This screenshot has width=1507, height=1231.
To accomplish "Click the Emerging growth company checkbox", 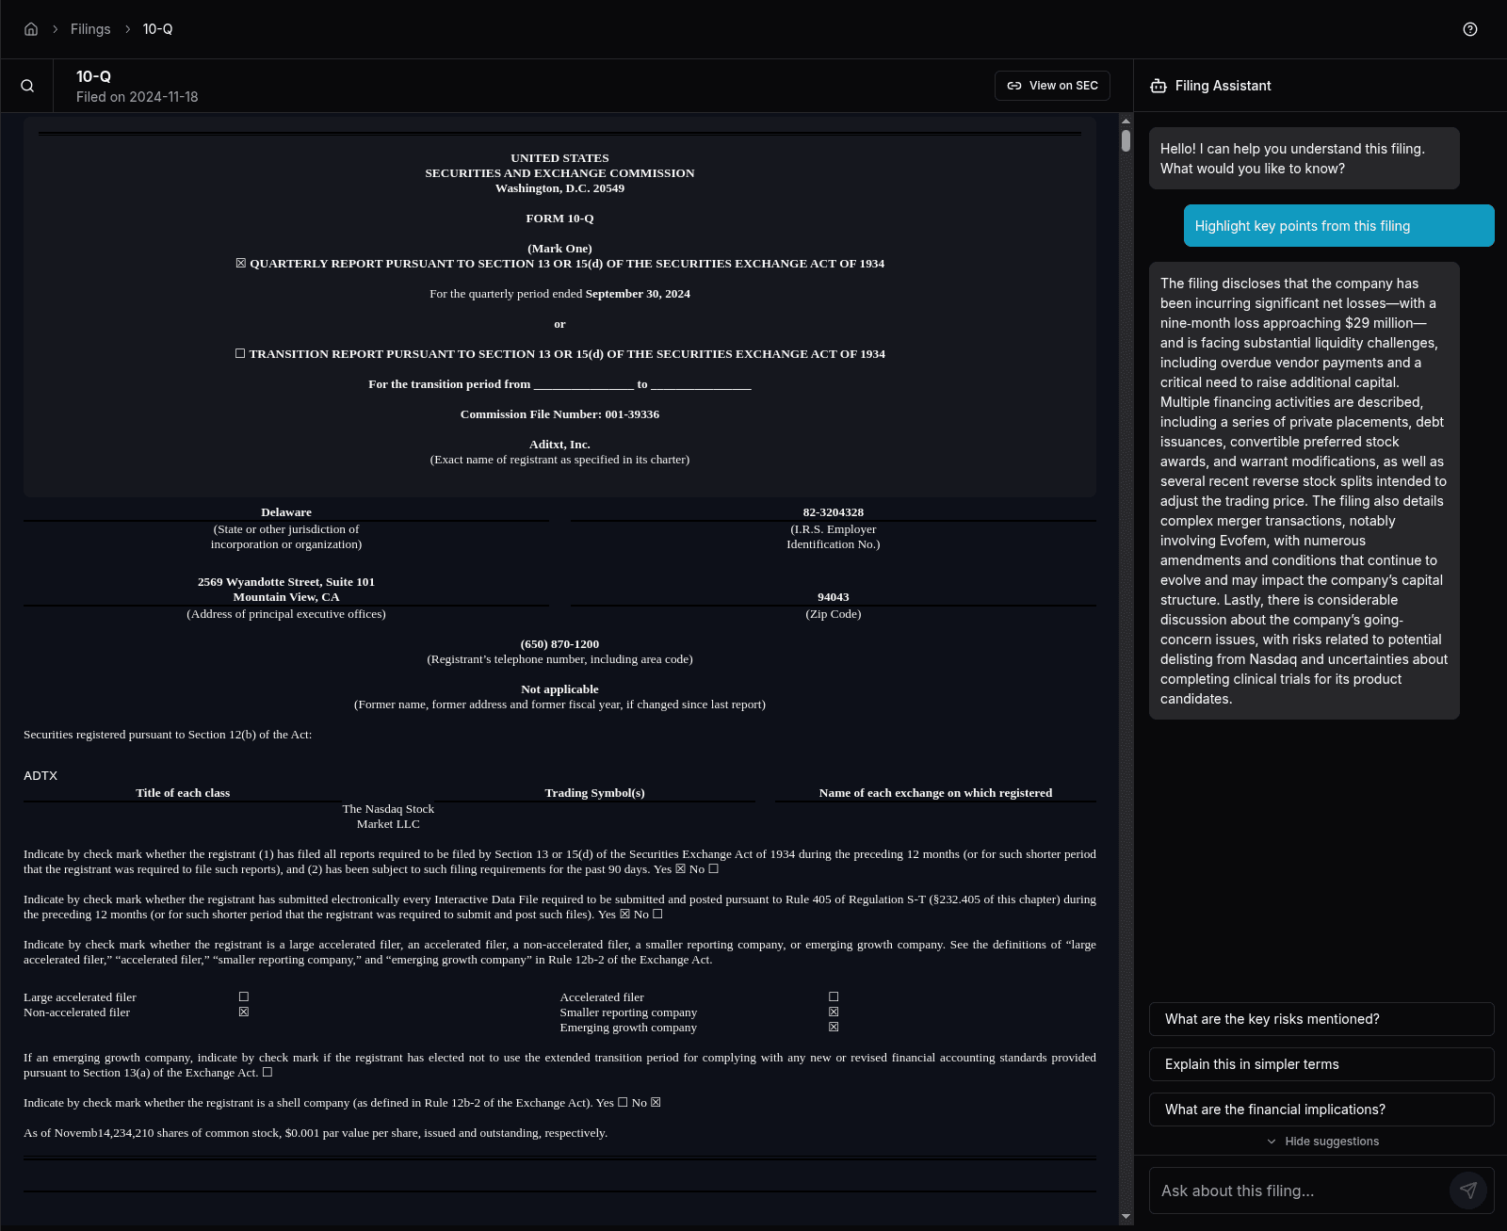I will click(x=834, y=1027).
